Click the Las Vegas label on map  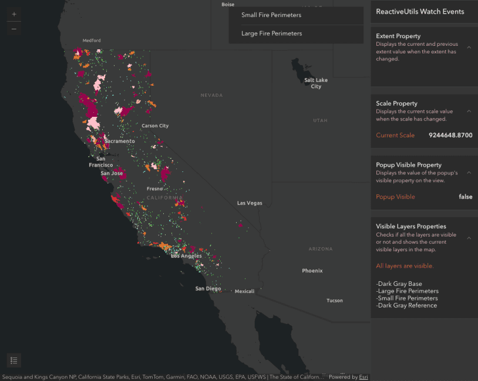[250, 203]
